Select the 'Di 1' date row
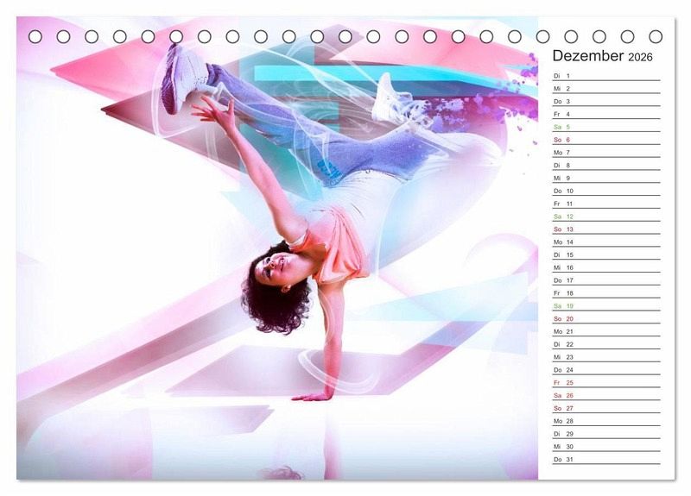The width and height of the screenshot is (691, 496). 606,76
